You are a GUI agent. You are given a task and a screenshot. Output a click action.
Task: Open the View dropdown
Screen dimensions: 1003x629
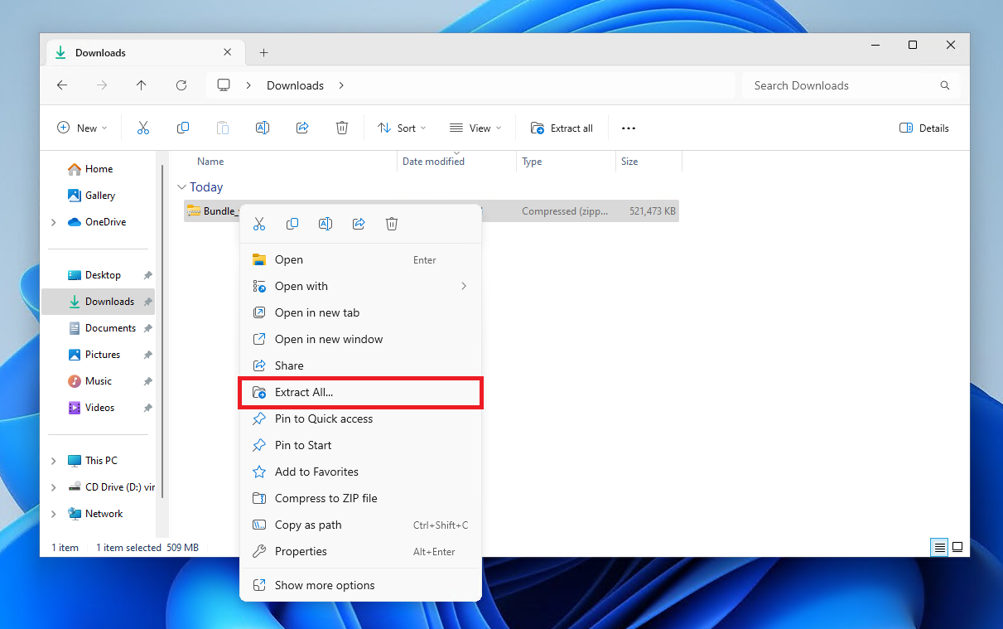click(x=475, y=128)
